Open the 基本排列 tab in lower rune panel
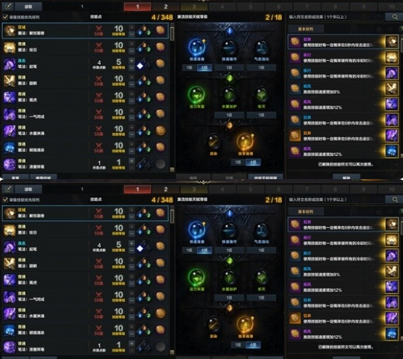Image resolution: width=403 pixels, height=359 pixels. [x=305, y=212]
